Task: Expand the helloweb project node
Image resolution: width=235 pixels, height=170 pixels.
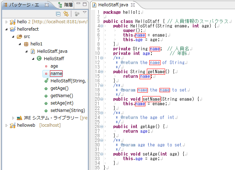Action: click(x=6, y=125)
